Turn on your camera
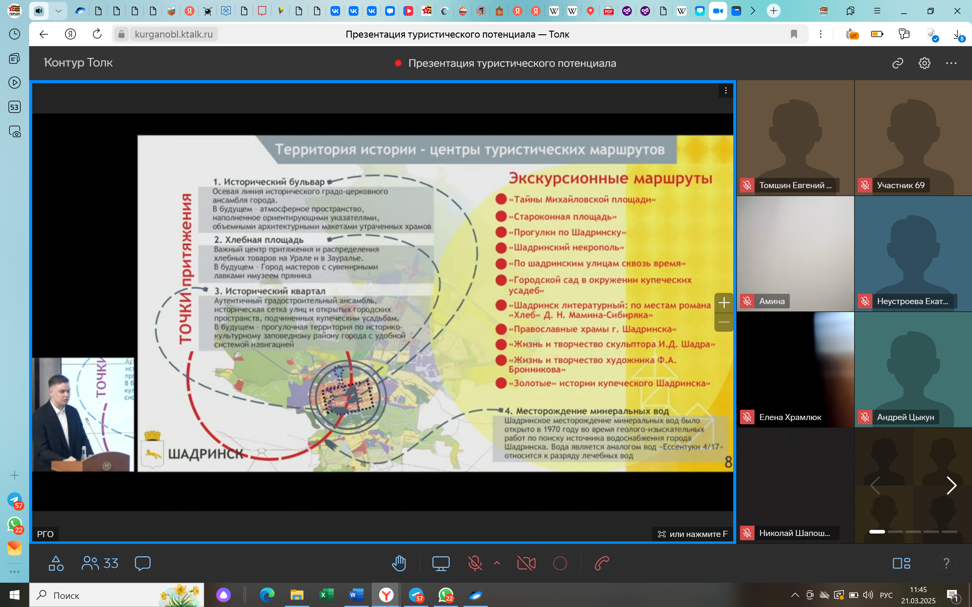The height and width of the screenshot is (607, 972). (x=526, y=563)
